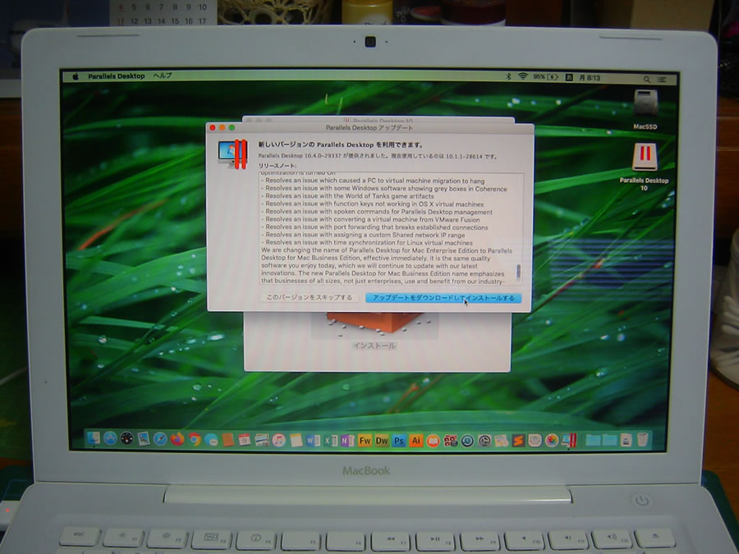Click 'grey boxes in Coherence' note line
This screenshot has width=739, height=554.
384,189
